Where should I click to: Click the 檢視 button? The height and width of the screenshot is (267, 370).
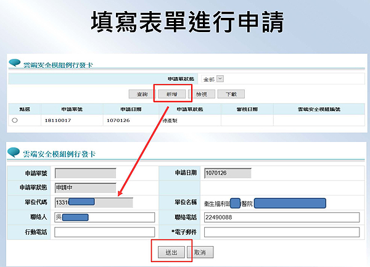202,94
